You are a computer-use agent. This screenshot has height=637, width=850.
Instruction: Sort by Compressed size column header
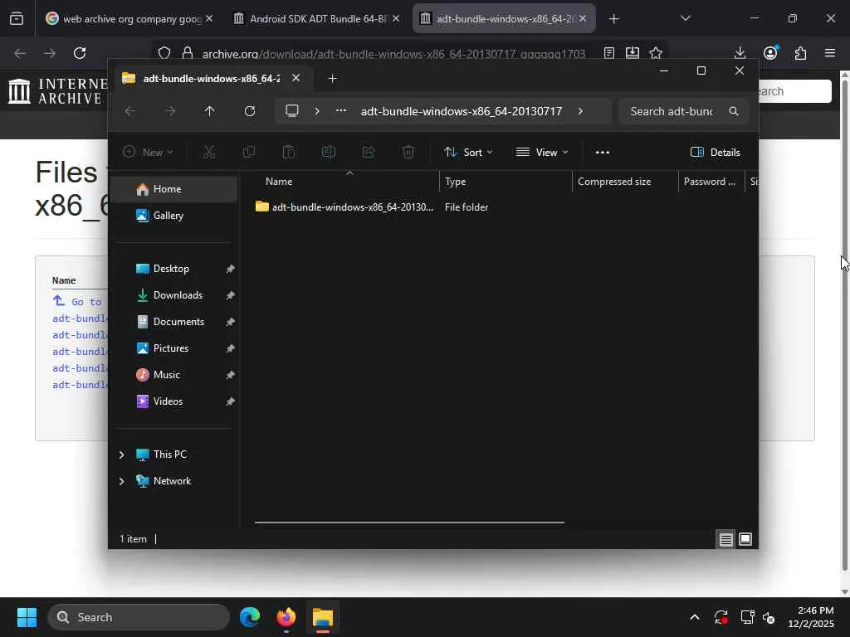click(625, 182)
